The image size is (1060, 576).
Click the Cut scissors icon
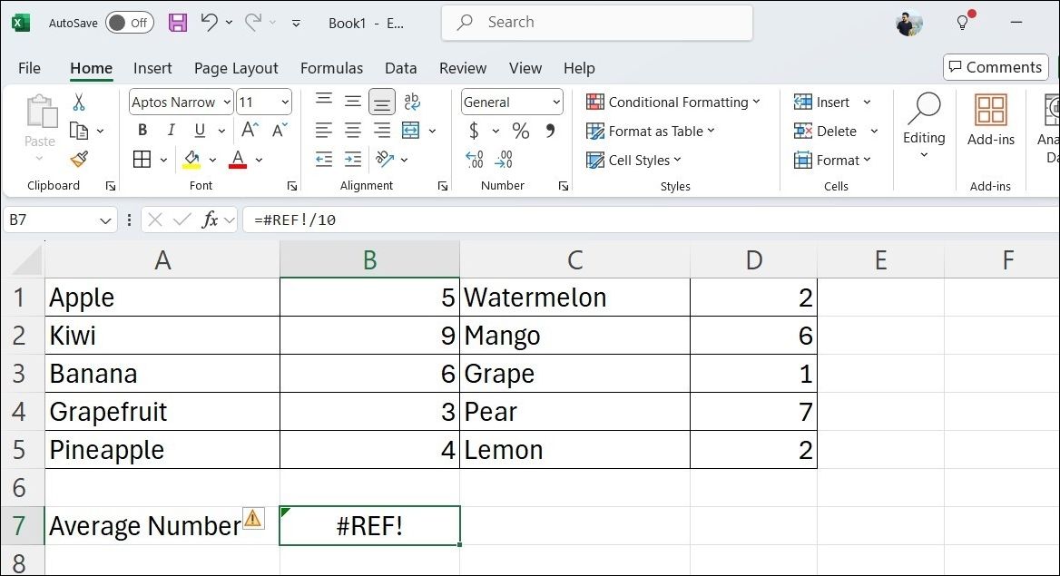coord(79,103)
